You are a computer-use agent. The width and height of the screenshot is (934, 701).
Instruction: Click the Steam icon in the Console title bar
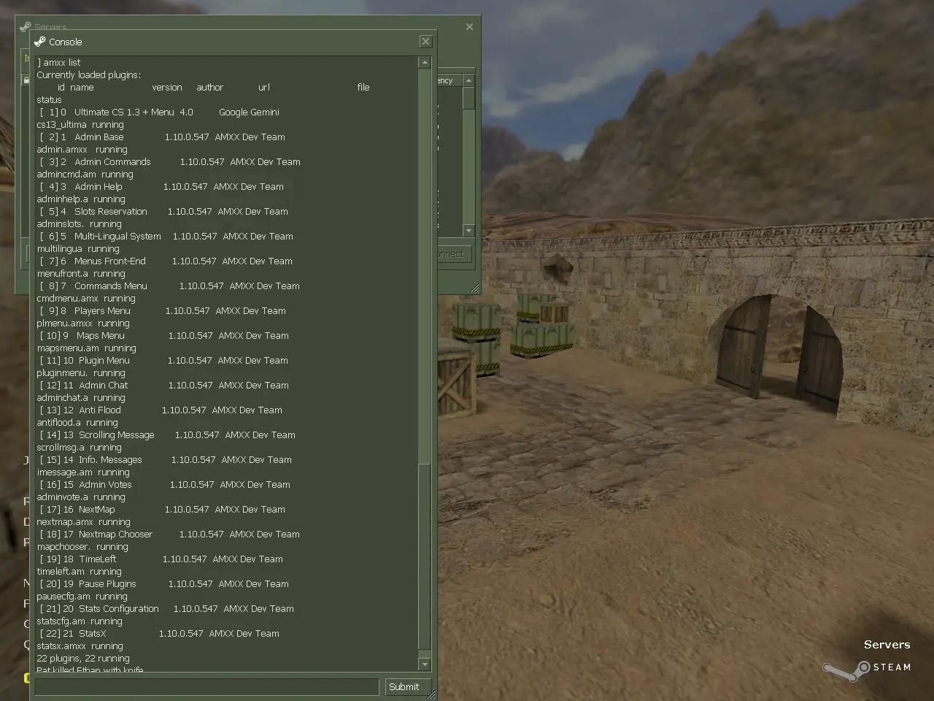click(40, 42)
